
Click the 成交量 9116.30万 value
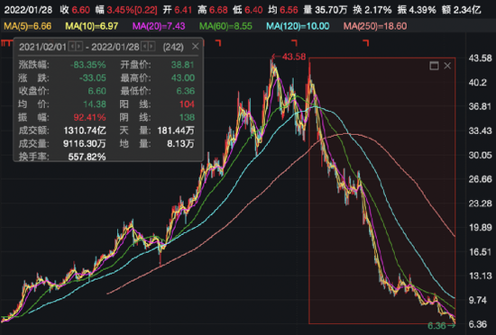85,144
